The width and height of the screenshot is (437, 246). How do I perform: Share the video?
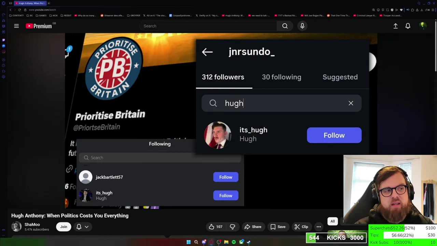(x=253, y=227)
